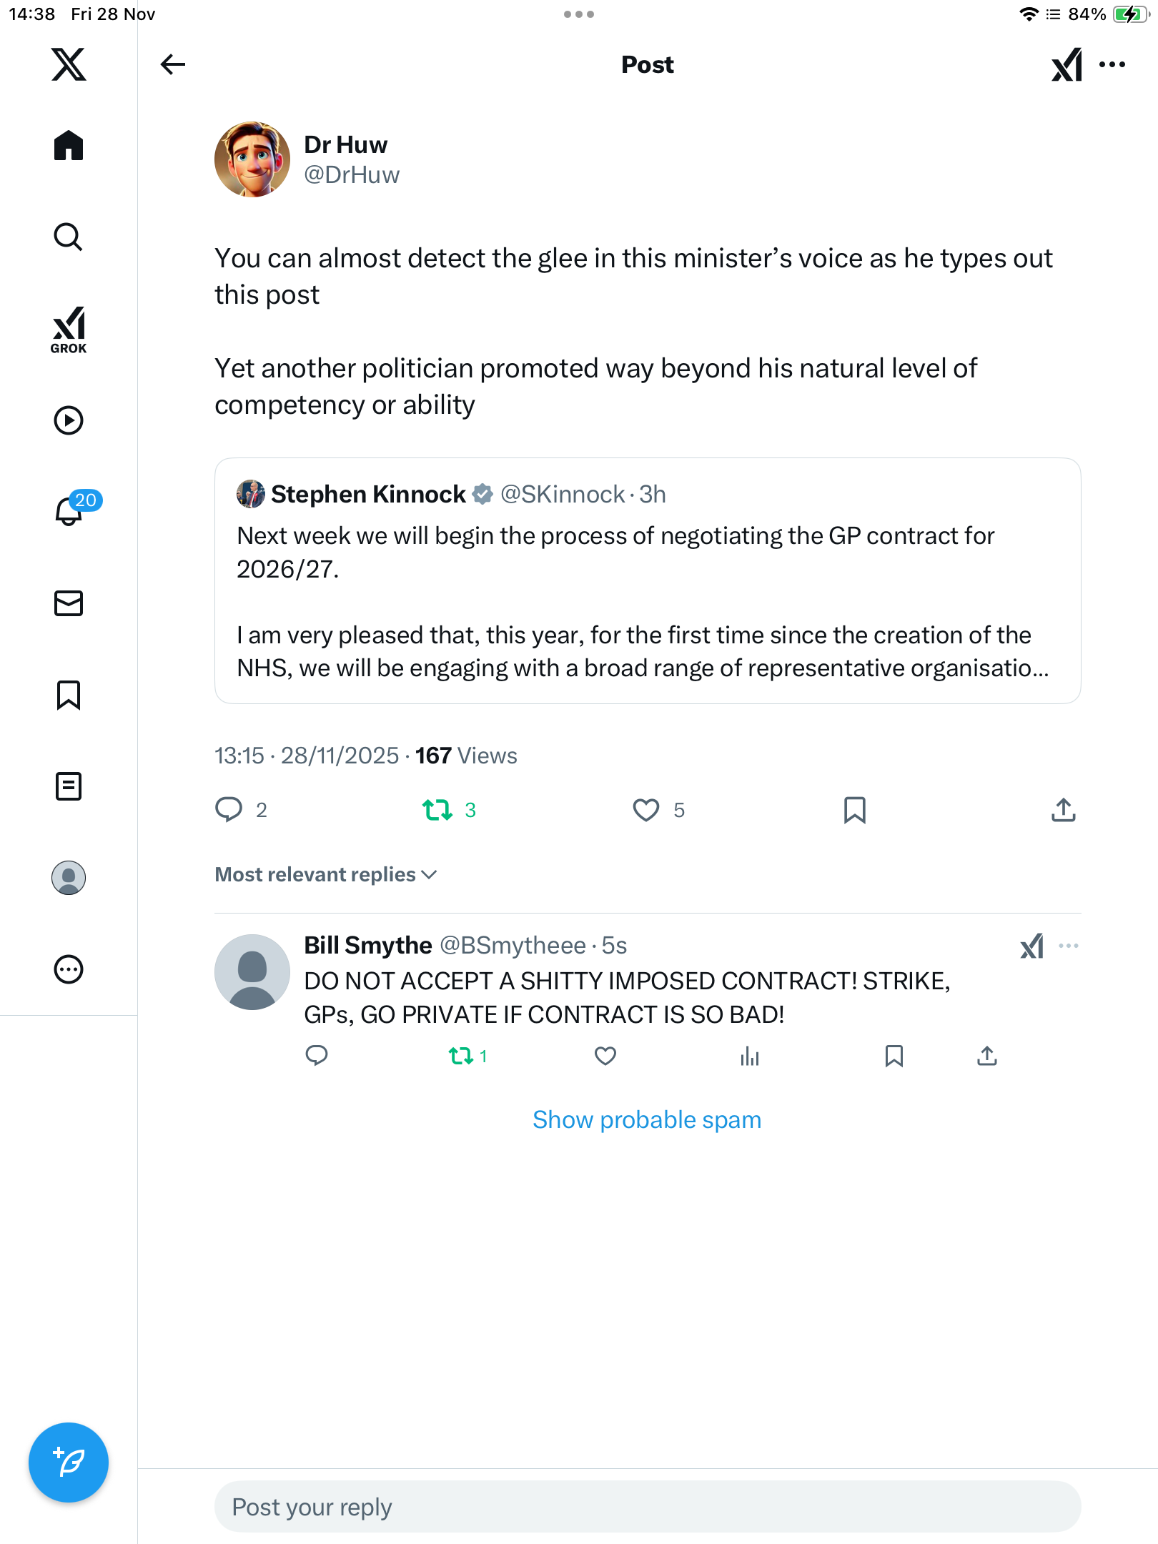The image size is (1158, 1544).
Task: Open Grok from the left sidebar
Action: click(69, 330)
